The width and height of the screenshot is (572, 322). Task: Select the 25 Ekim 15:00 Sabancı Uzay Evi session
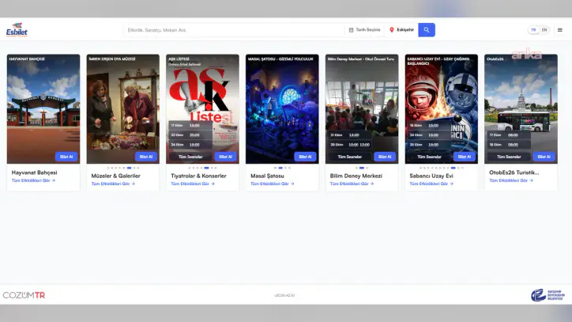429,145
